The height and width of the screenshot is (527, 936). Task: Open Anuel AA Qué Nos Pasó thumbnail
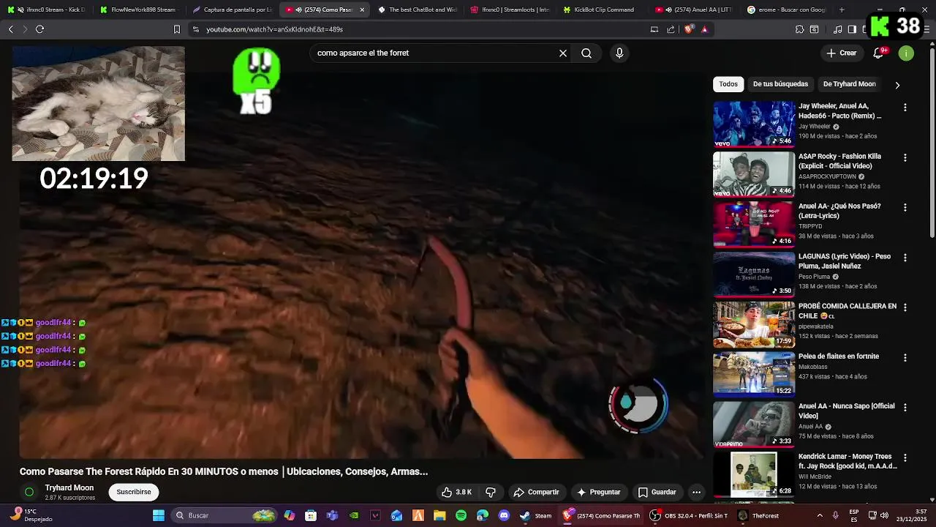pos(753,224)
